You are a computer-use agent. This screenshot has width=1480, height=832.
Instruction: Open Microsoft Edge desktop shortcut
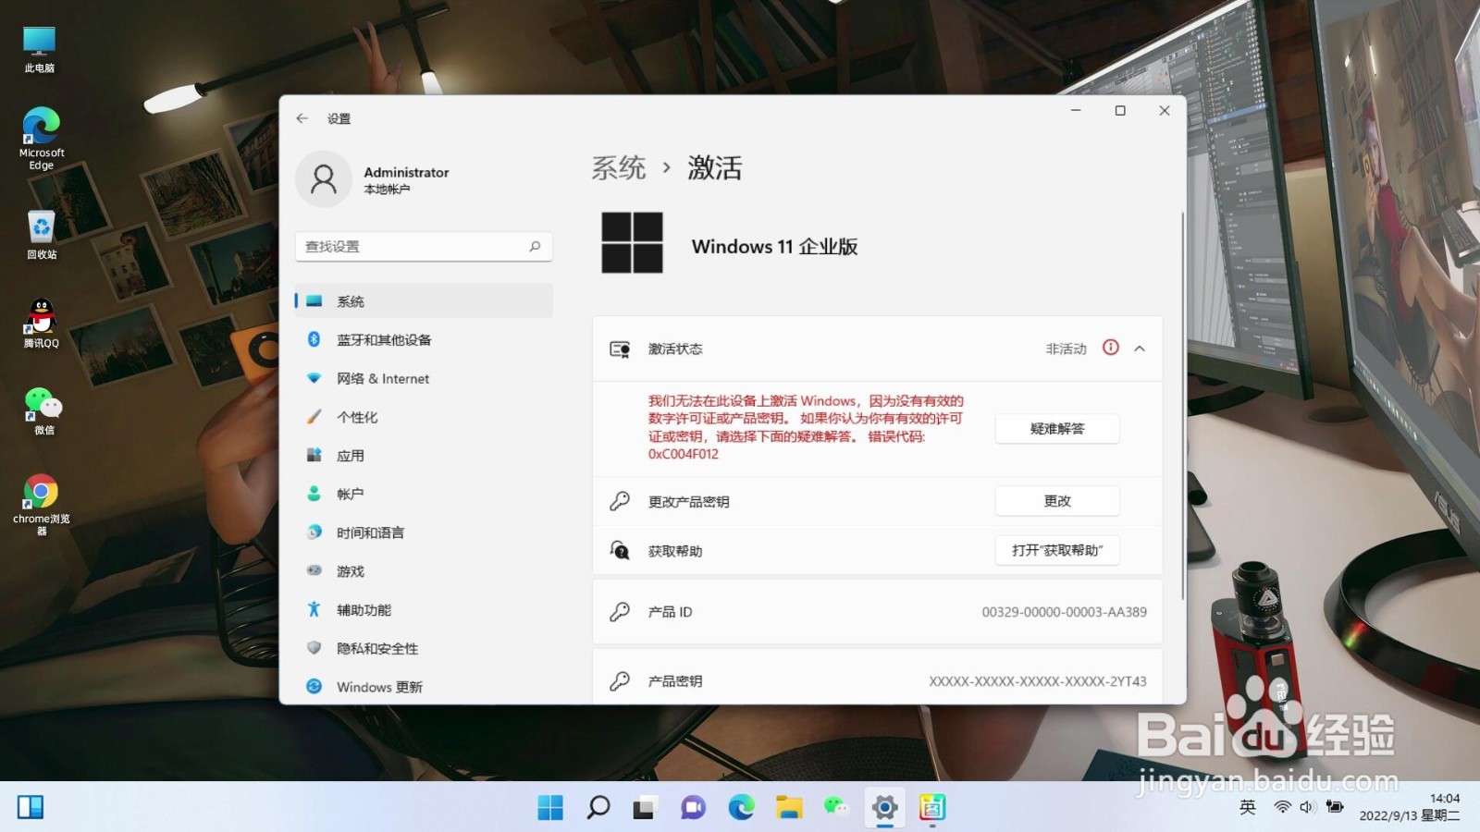41,139
